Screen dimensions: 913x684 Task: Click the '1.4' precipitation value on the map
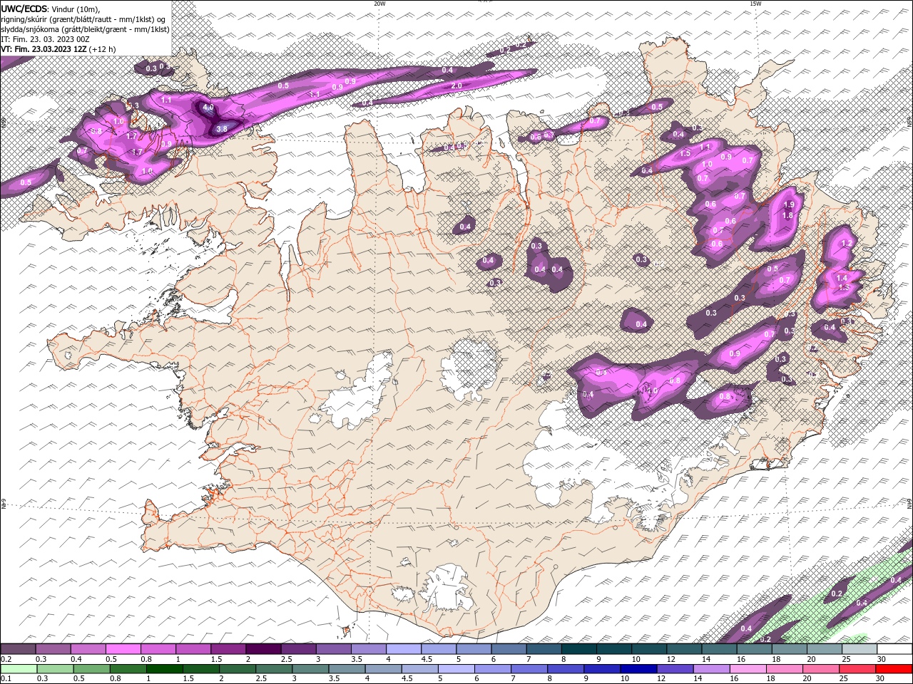pos(842,279)
